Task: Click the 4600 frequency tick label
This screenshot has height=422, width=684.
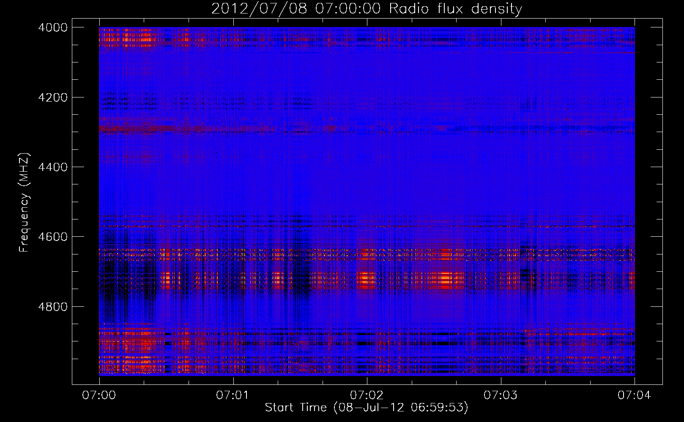Action: (53, 237)
